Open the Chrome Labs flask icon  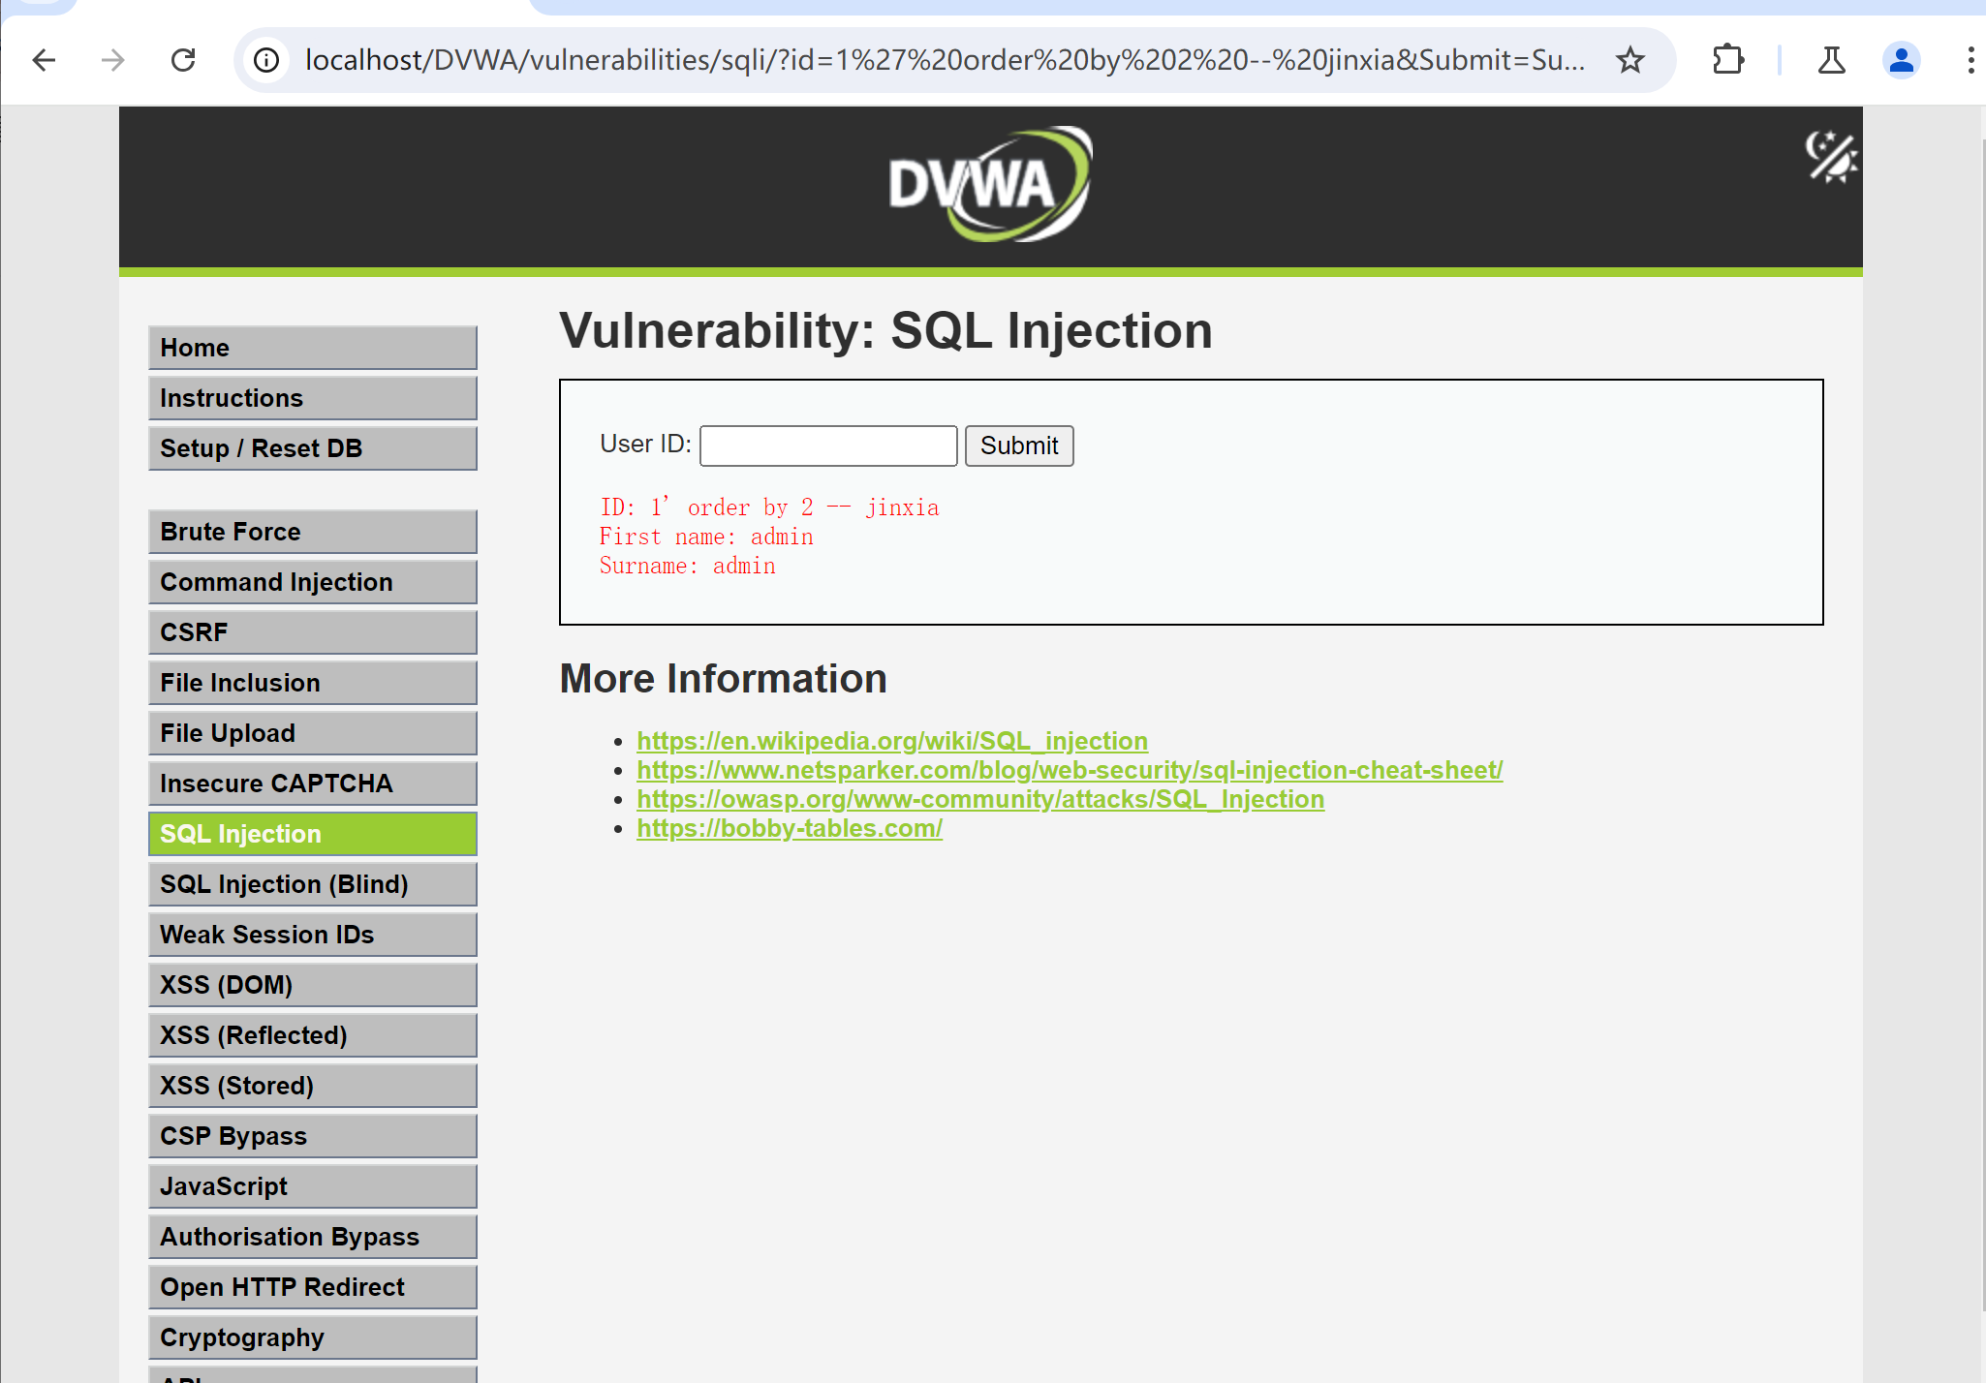click(x=1831, y=60)
